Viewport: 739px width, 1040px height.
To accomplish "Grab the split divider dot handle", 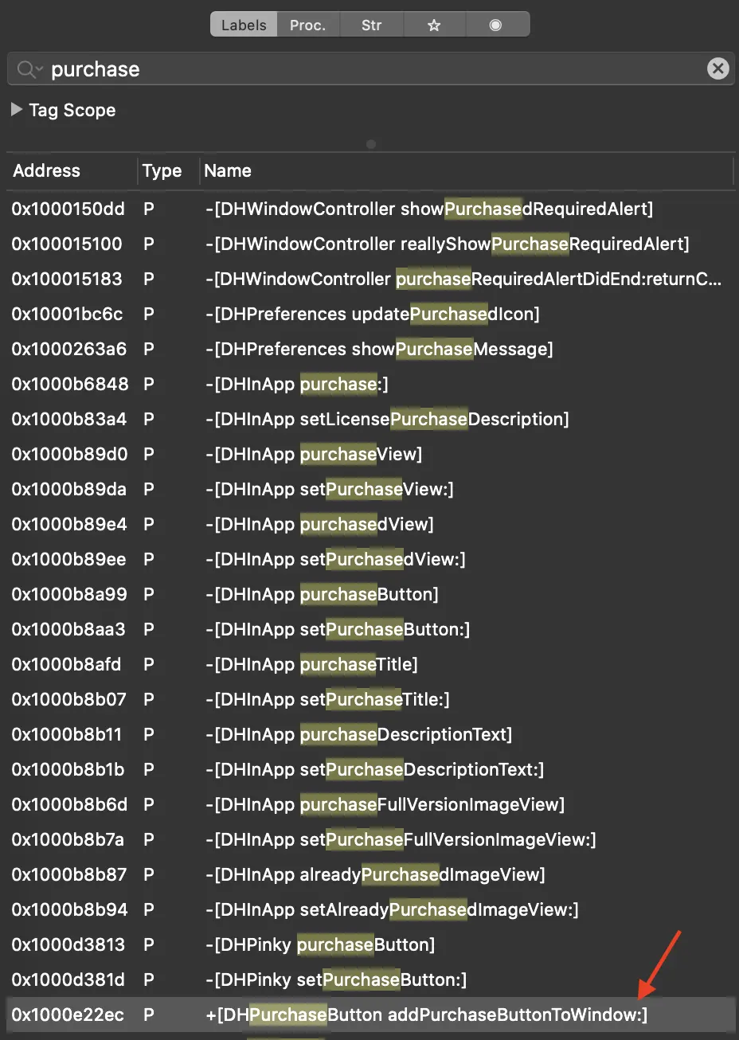I will click(370, 144).
